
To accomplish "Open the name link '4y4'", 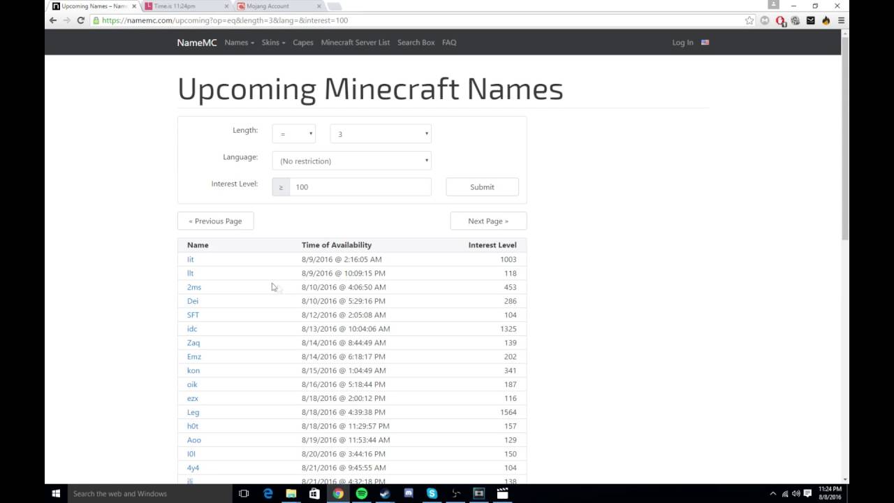I will pos(193,467).
